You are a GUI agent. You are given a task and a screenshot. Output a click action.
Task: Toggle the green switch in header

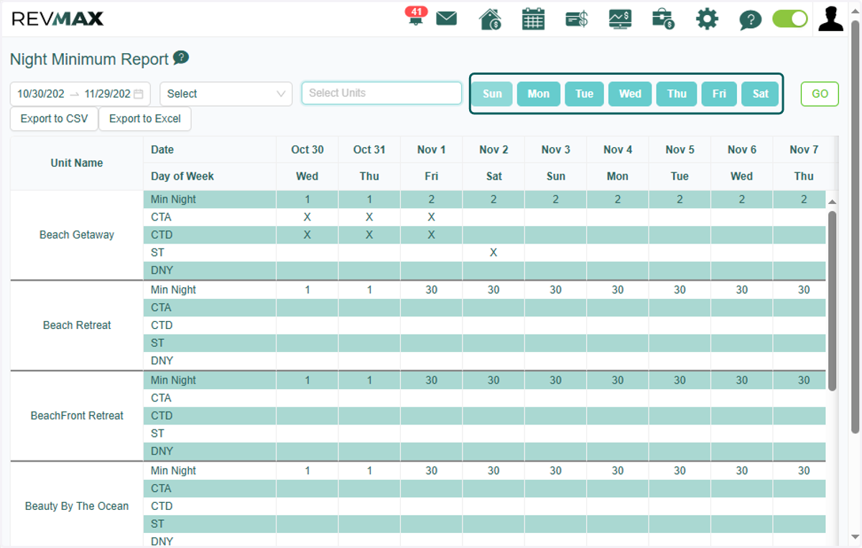pyautogui.click(x=790, y=19)
